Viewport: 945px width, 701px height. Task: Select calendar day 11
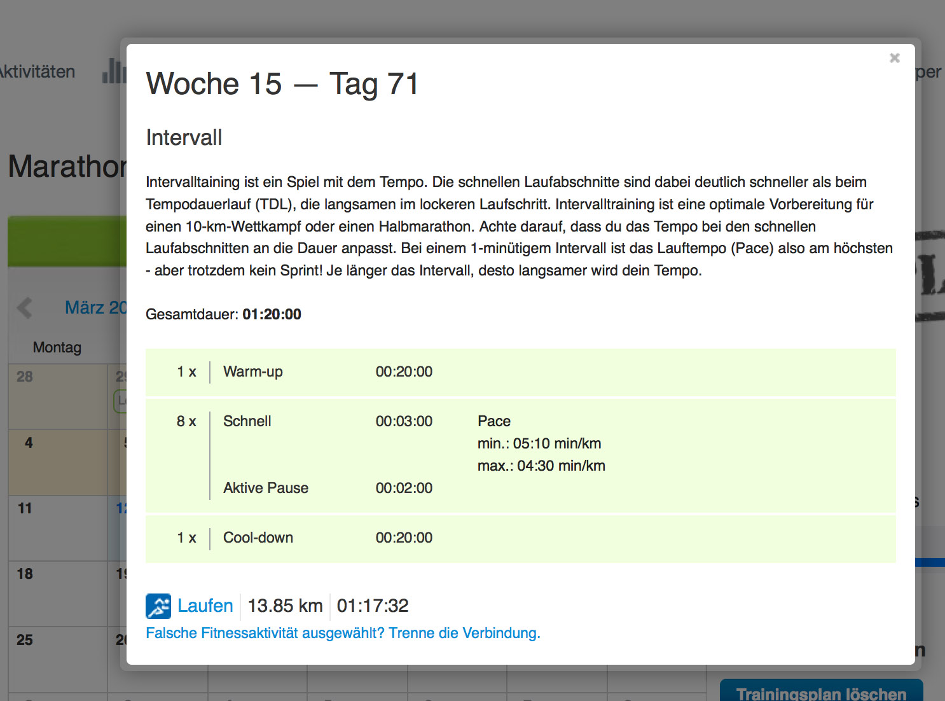[x=25, y=508]
